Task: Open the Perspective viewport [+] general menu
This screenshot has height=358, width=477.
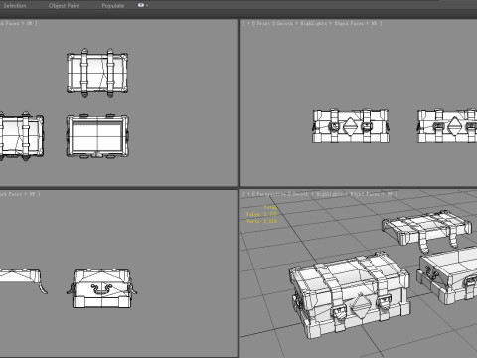Action: coord(247,194)
